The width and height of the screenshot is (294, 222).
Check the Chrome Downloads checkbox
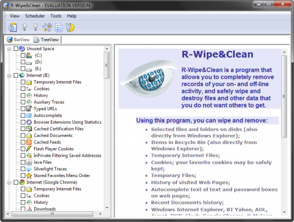pos(23,209)
